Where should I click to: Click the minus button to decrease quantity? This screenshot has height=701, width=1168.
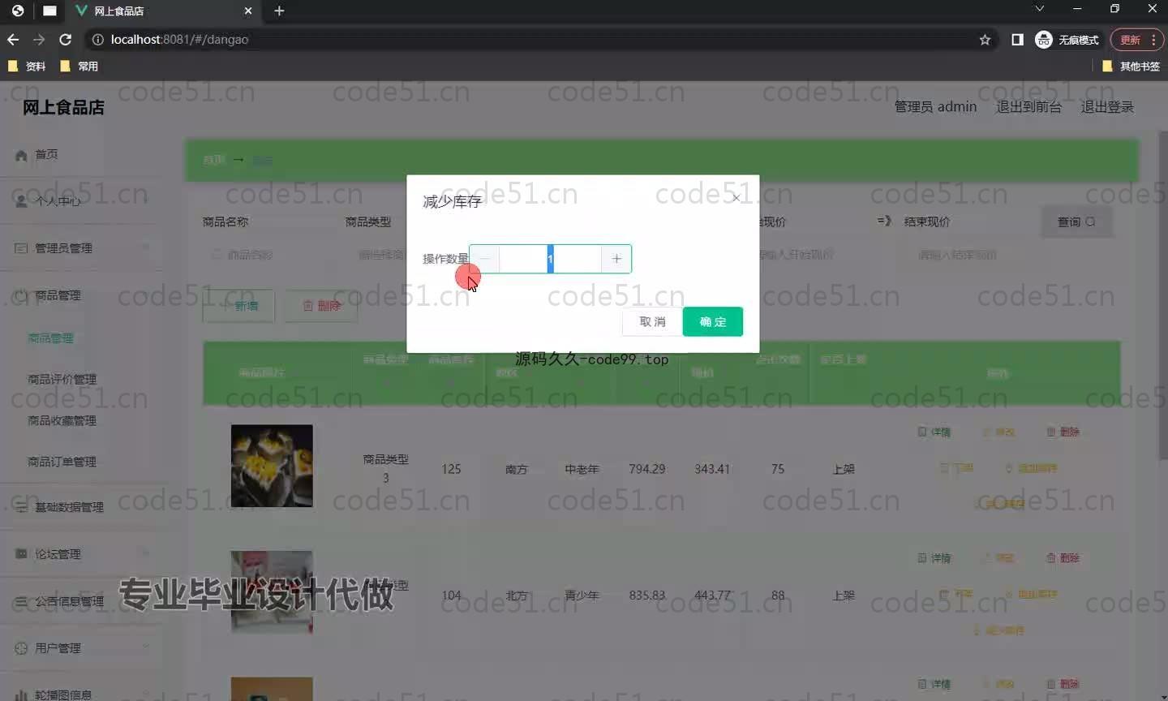coord(484,259)
